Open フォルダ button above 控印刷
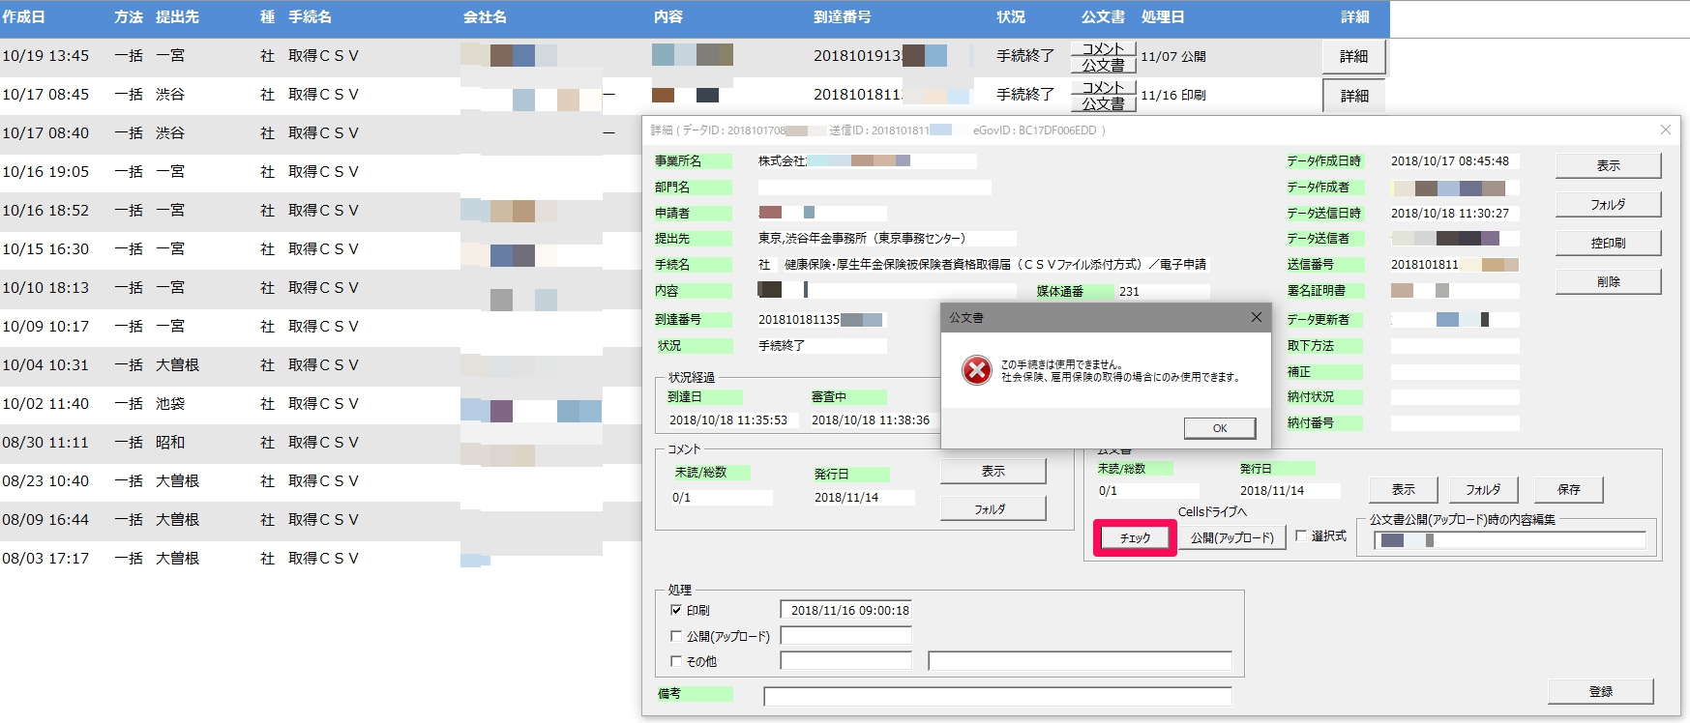Screen dimensions: 1690x723 click(1608, 205)
